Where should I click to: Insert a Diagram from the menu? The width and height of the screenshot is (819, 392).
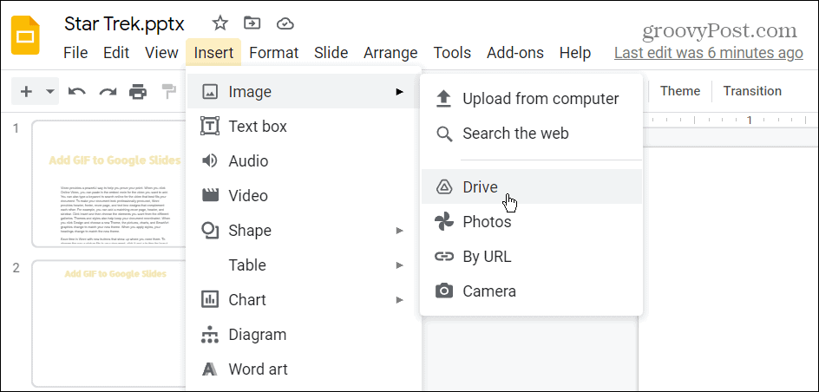303,335
